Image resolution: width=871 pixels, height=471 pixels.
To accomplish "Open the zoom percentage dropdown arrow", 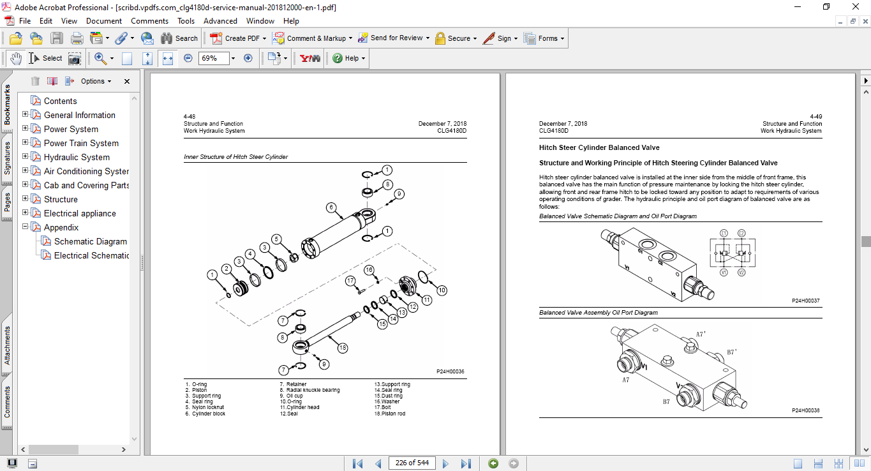I will point(233,58).
